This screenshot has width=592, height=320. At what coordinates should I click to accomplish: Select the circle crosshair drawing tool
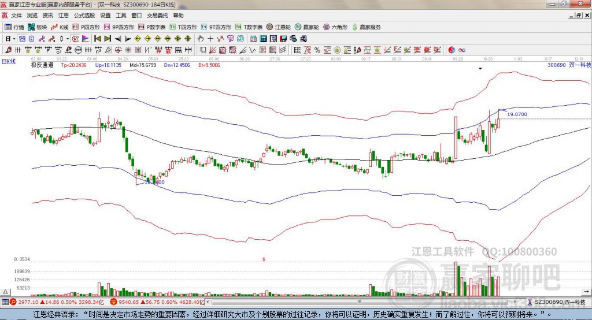point(118,50)
